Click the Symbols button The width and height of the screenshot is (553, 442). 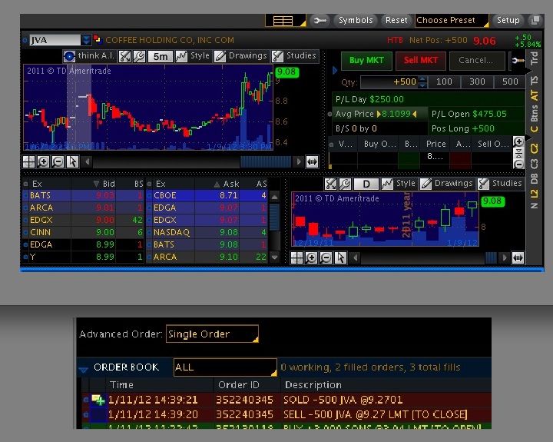tap(356, 21)
